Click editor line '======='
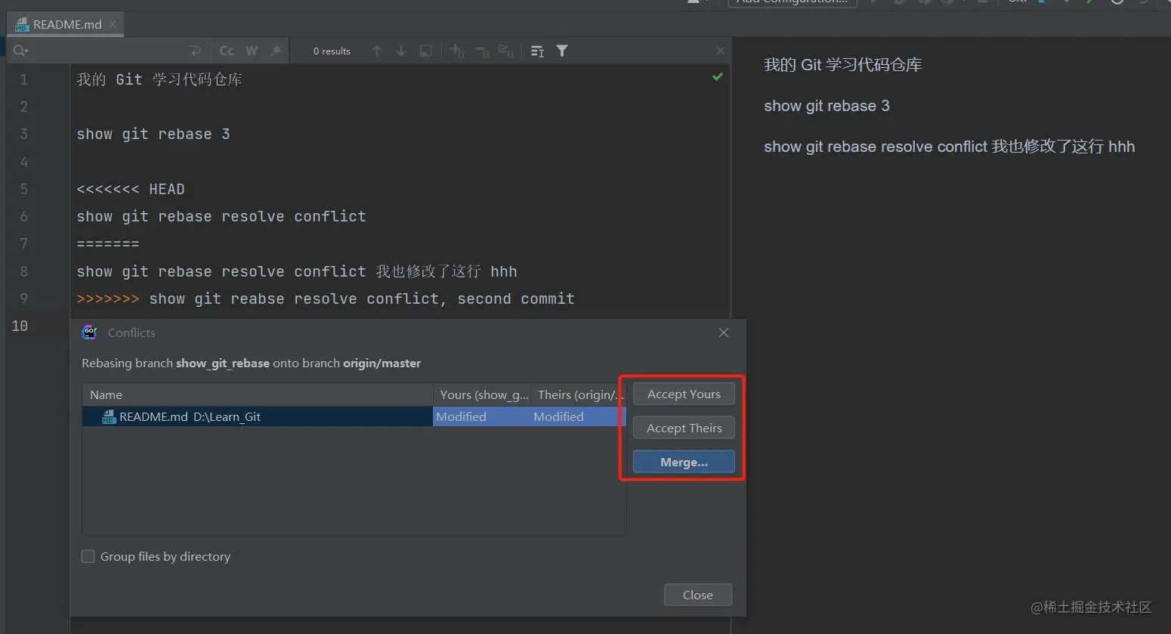The width and height of the screenshot is (1171, 634). [x=108, y=243]
